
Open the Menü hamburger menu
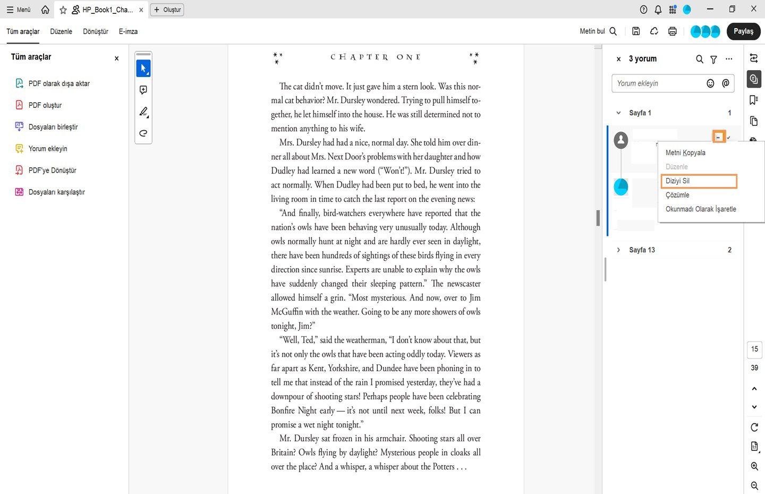pos(19,10)
